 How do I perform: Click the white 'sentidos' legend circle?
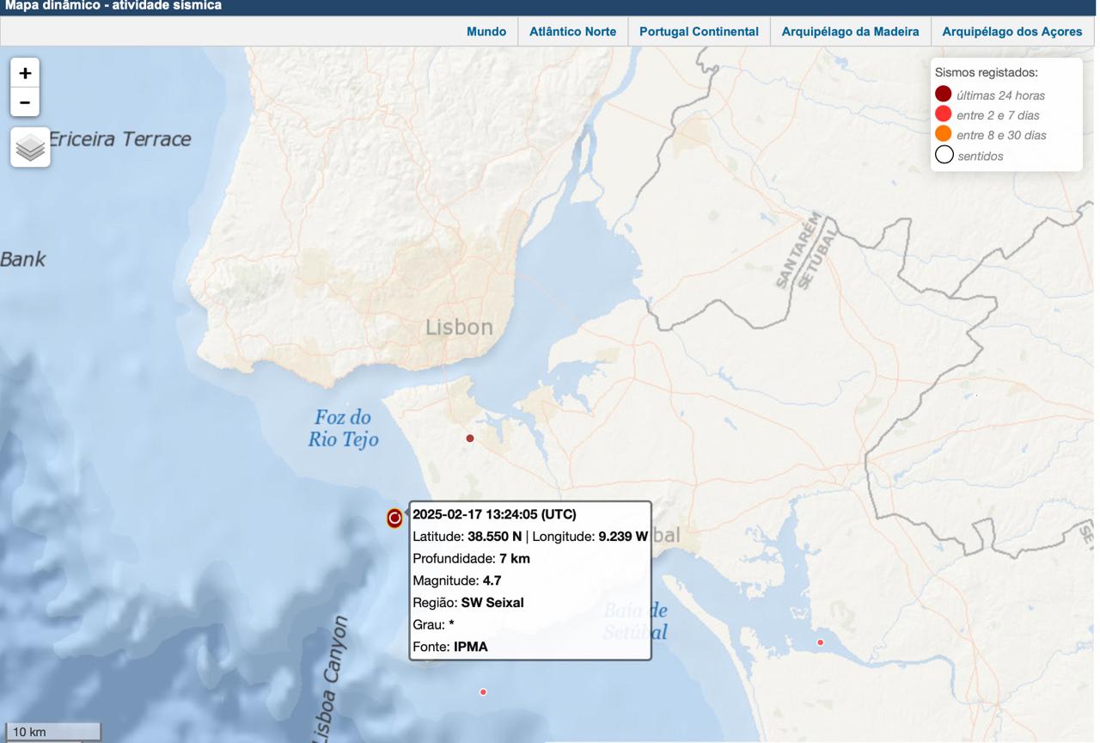point(944,155)
